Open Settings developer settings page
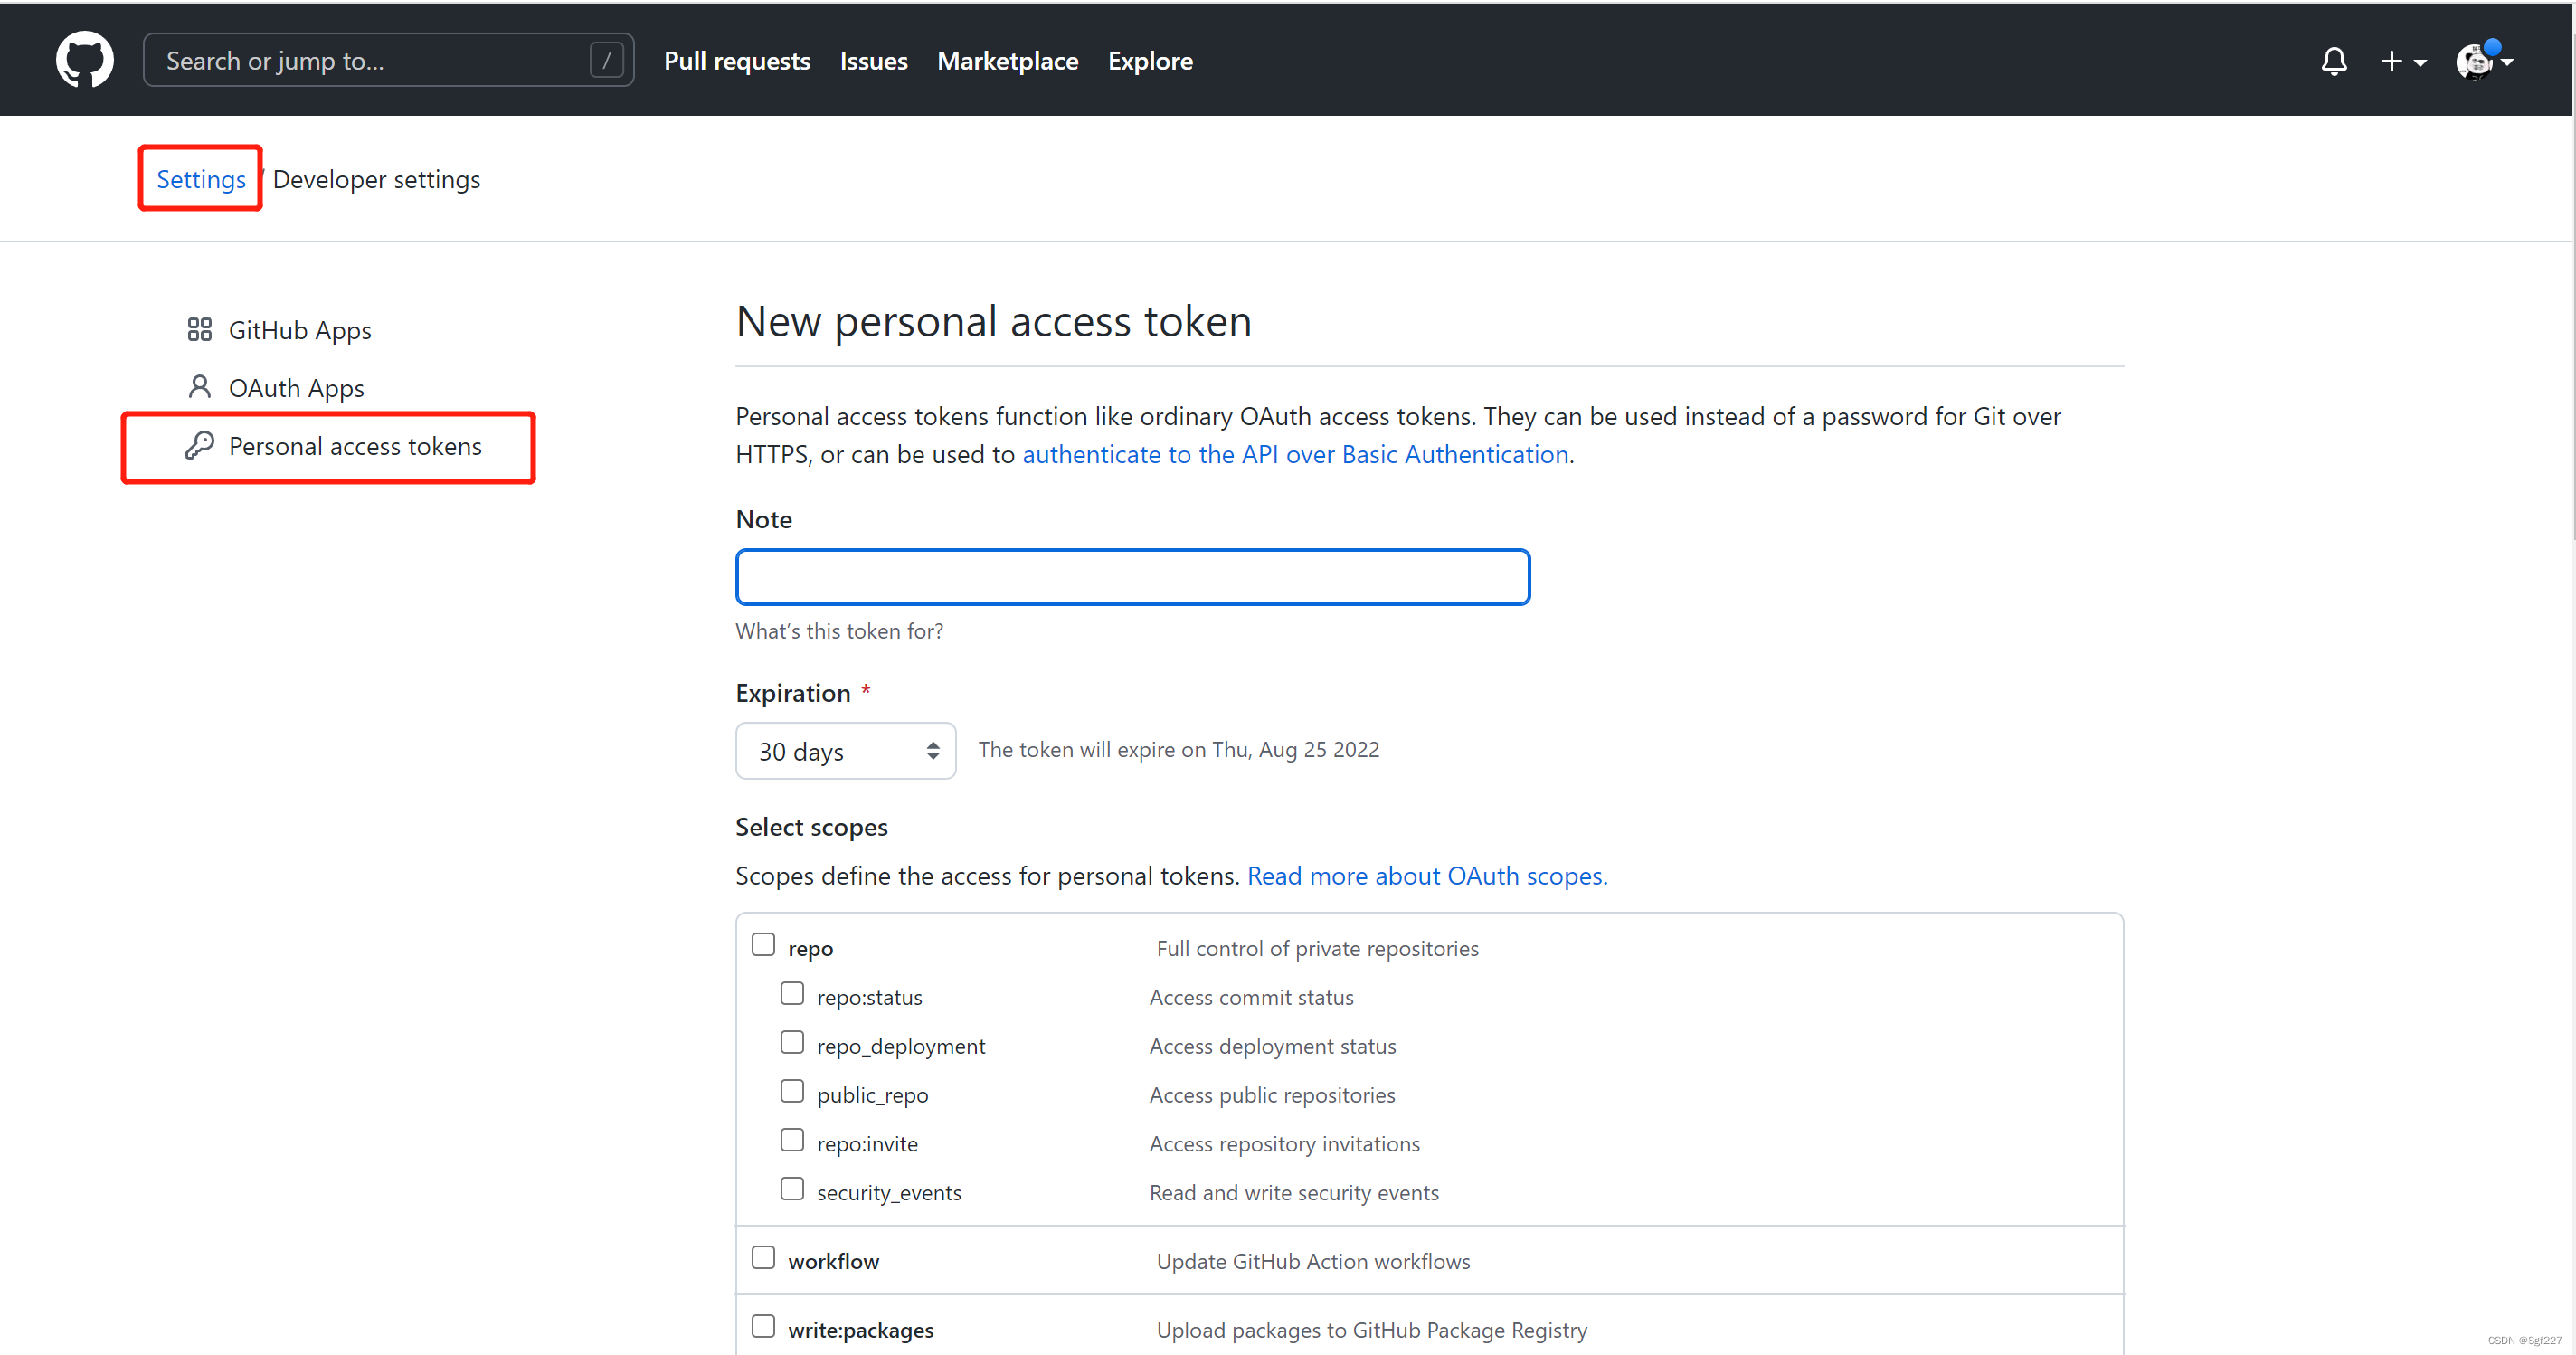 (x=374, y=179)
